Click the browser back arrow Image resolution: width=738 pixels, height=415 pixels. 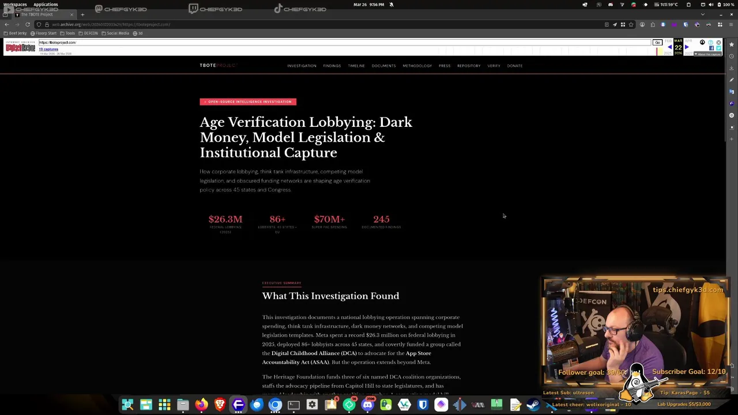(x=6, y=24)
